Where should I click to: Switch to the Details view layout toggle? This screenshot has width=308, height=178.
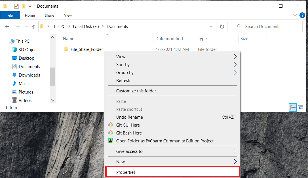tap(293, 107)
